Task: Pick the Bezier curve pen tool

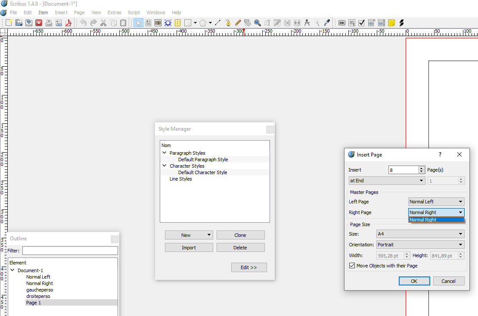Action: (228, 23)
